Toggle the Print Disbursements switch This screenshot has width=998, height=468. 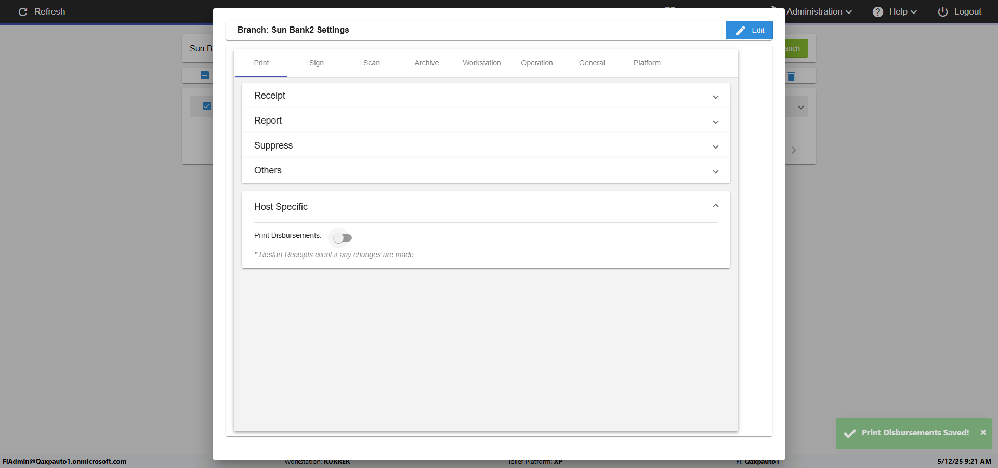click(343, 238)
